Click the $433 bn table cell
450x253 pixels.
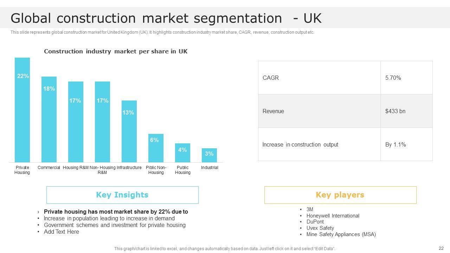point(406,111)
